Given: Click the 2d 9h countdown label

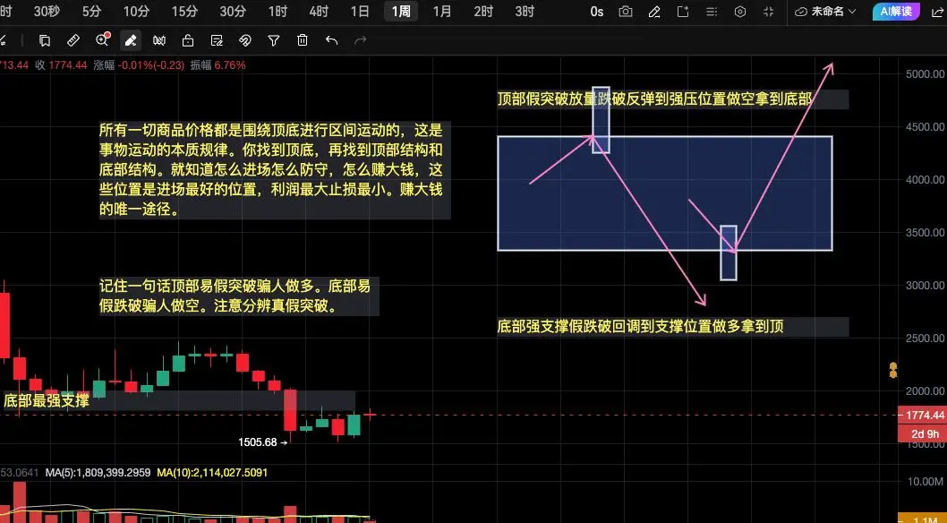Looking at the screenshot, I should coord(922,433).
